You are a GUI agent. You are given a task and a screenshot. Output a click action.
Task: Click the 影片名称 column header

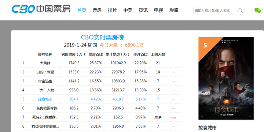pos(45,54)
